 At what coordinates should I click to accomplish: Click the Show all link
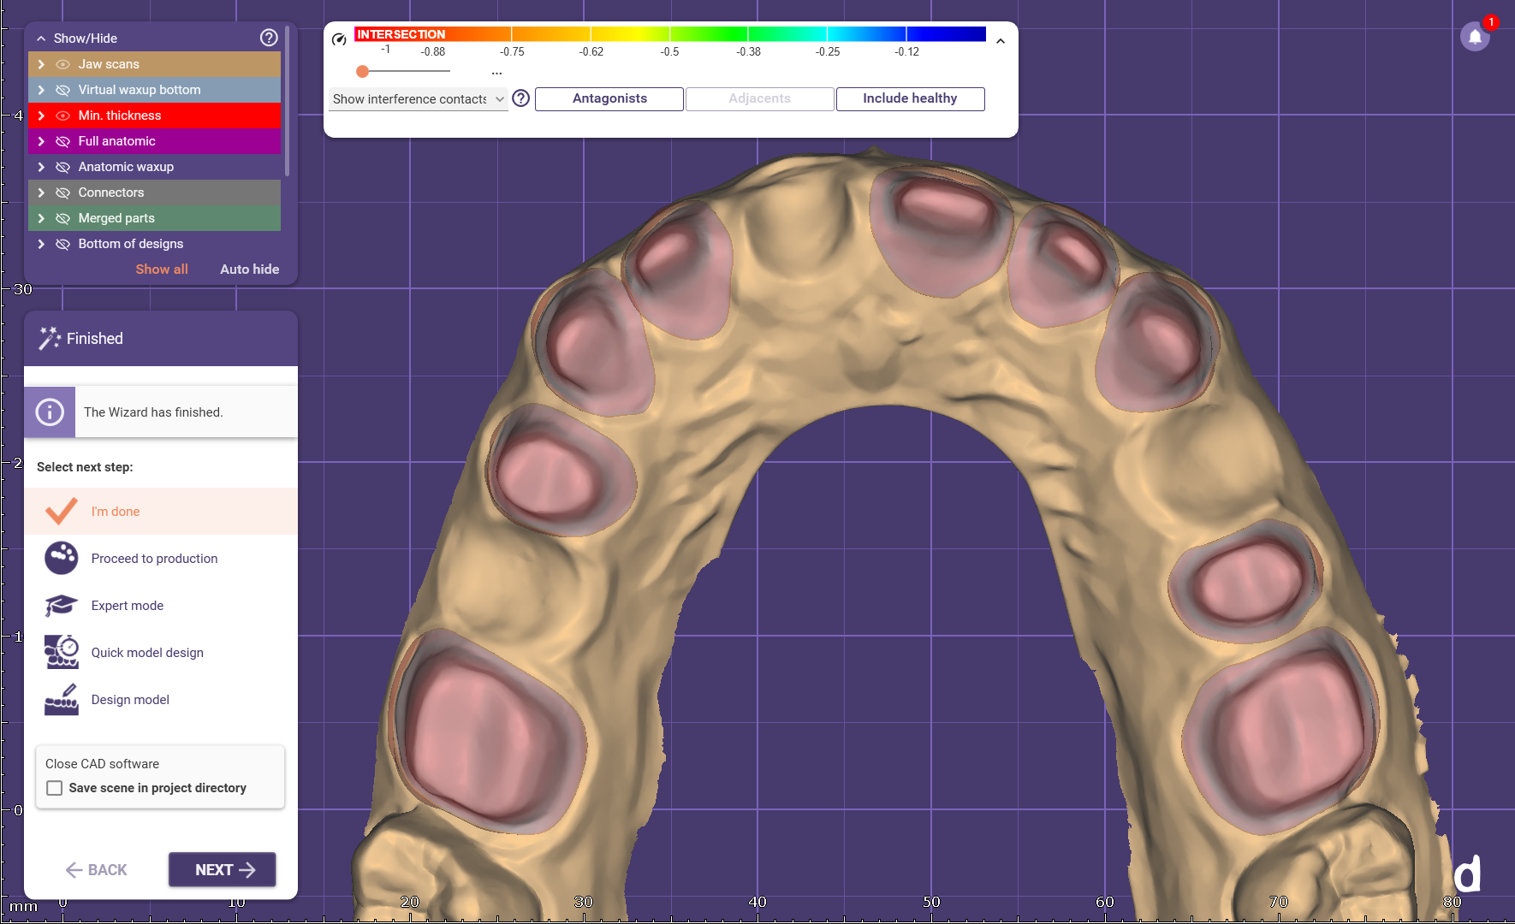point(162,269)
